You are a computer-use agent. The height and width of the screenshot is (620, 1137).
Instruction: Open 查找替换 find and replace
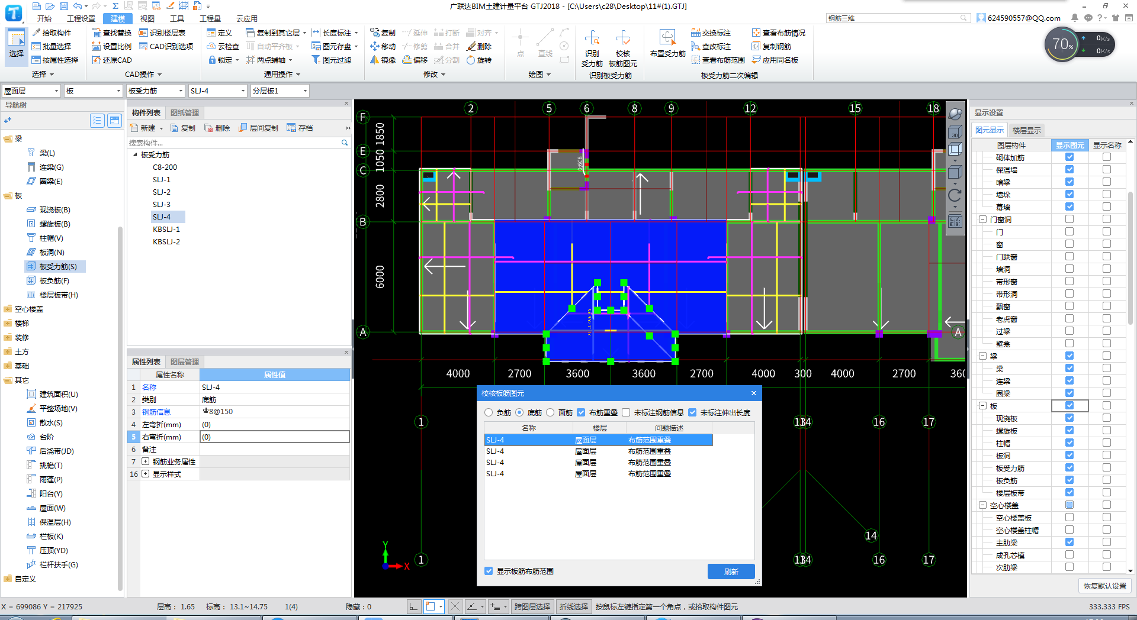click(111, 33)
